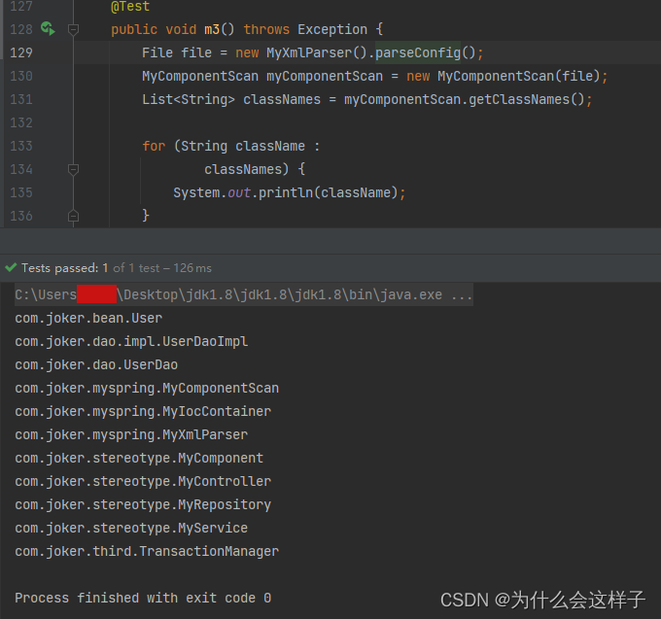Viewport: 661px width, 619px height.
Task: Click the 'for' keyword on line 133
Action: [154, 146]
